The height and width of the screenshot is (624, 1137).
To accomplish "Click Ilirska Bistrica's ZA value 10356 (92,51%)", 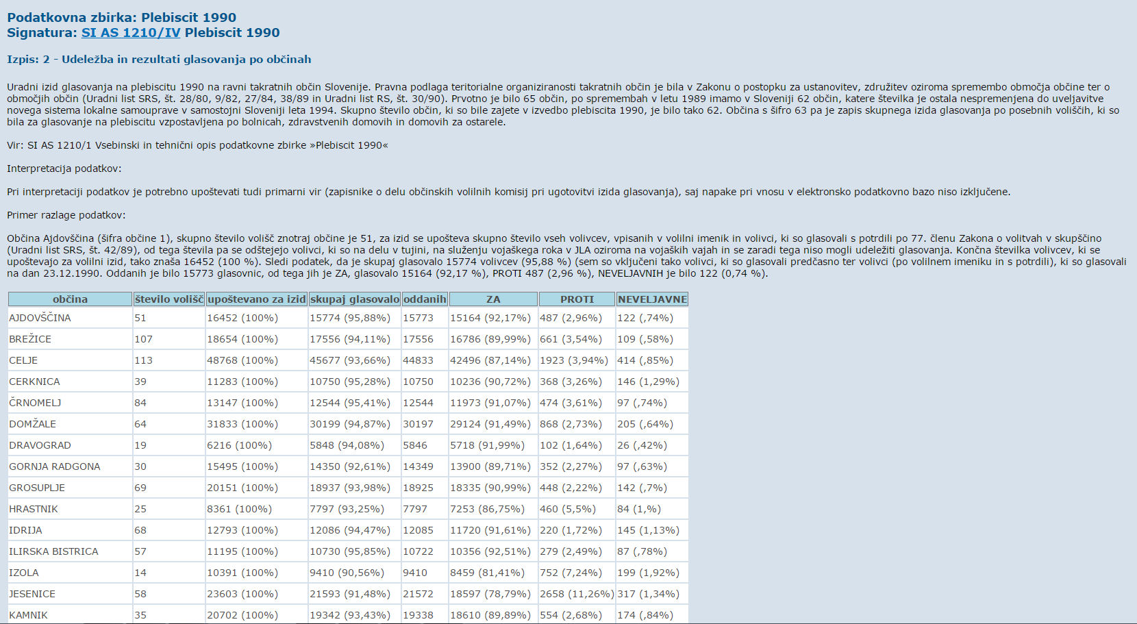I will (x=490, y=551).
